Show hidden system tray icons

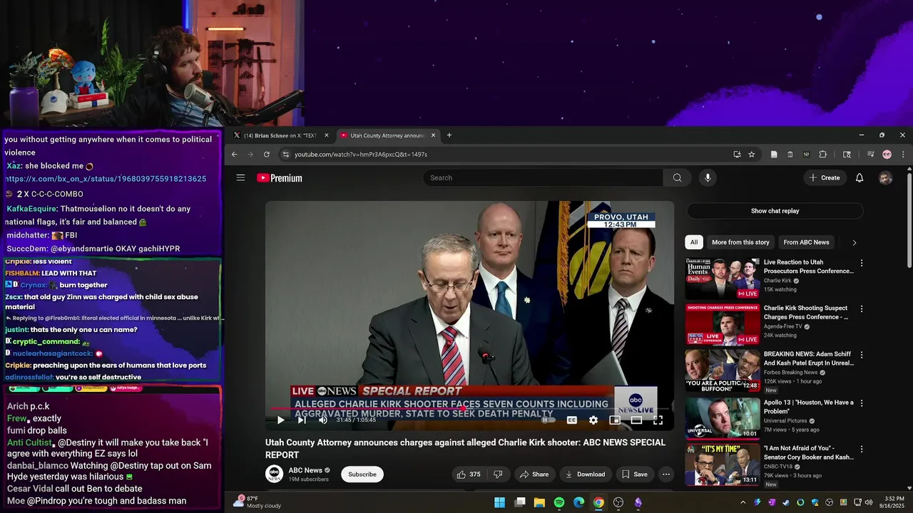[743, 503]
